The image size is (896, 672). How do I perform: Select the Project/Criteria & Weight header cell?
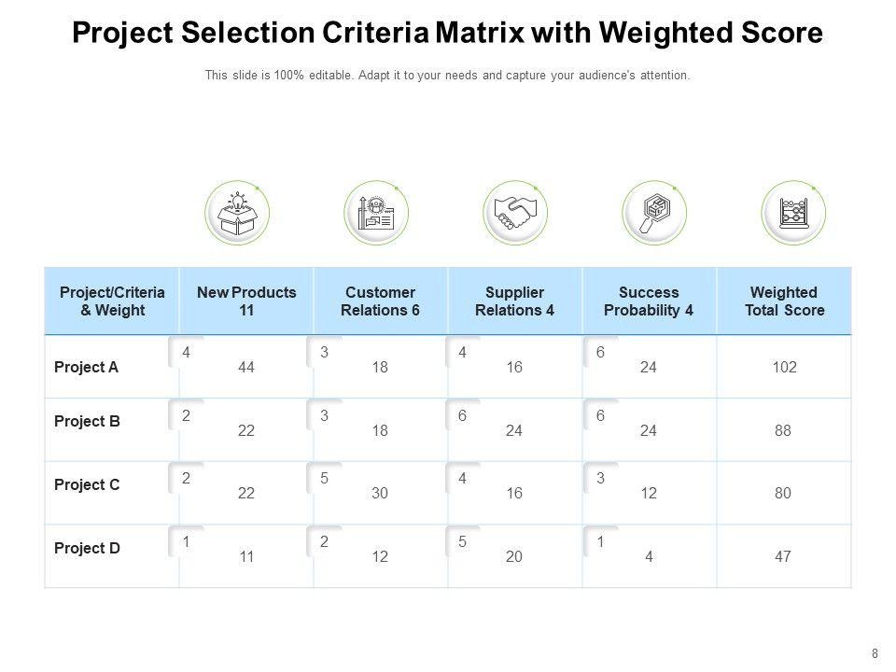[112, 301]
